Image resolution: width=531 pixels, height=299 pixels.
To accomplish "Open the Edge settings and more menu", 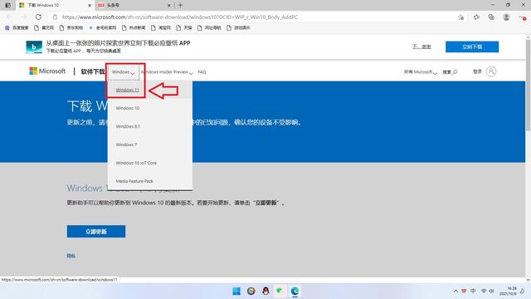I will tap(522, 17).
